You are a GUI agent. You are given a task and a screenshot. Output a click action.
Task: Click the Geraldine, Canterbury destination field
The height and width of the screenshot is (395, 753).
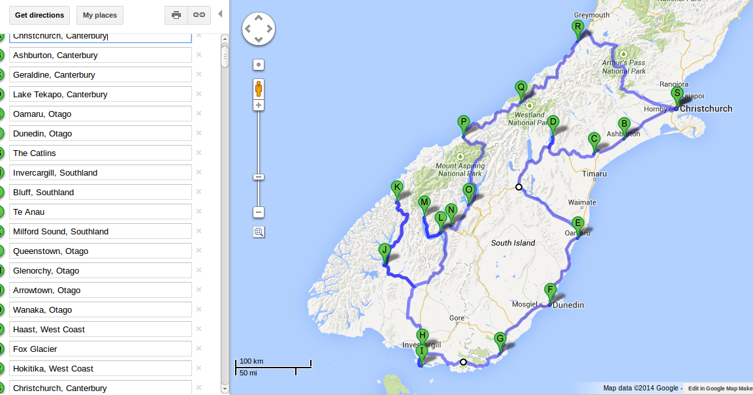click(101, 75)
